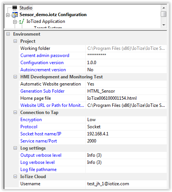Click the tree scrollbar up arrow
The height and width of the screenshot is (192, 172).
pos(164,8)
